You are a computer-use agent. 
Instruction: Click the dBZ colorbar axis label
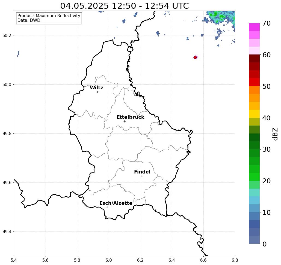coord(275,134)
